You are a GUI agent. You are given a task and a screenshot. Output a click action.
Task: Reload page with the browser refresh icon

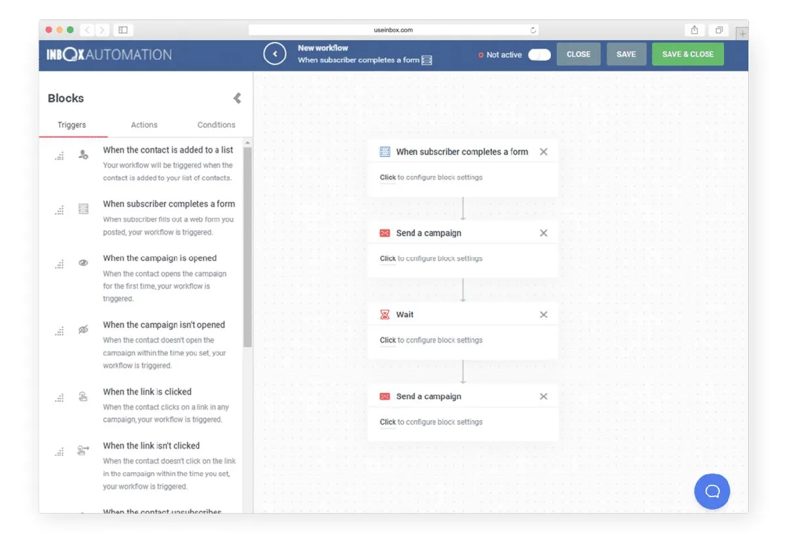(x=533, y=30)
